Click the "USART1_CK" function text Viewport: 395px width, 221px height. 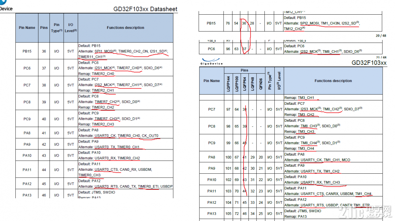(x=311, y=160)
